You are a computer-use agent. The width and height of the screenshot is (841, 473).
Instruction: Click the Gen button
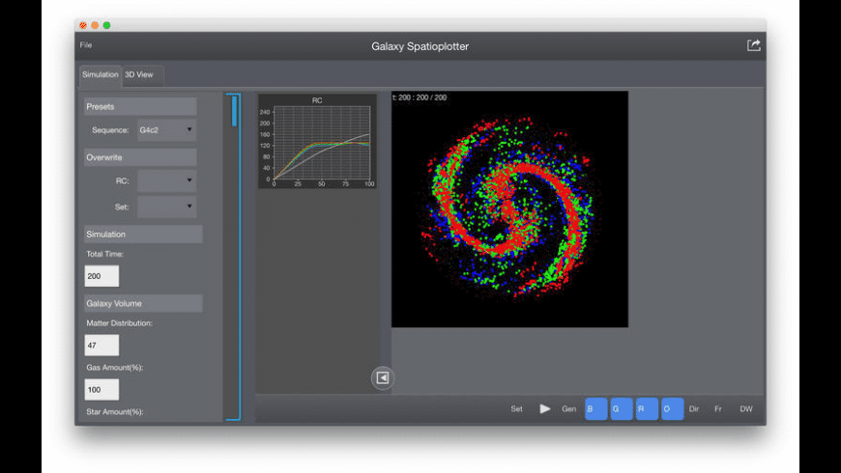[x=569, y=409]
